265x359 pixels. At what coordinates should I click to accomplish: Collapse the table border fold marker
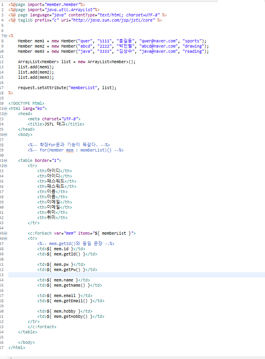coord(6,160)
